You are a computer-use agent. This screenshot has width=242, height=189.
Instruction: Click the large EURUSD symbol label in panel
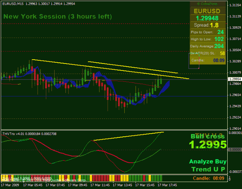(207, 11)
